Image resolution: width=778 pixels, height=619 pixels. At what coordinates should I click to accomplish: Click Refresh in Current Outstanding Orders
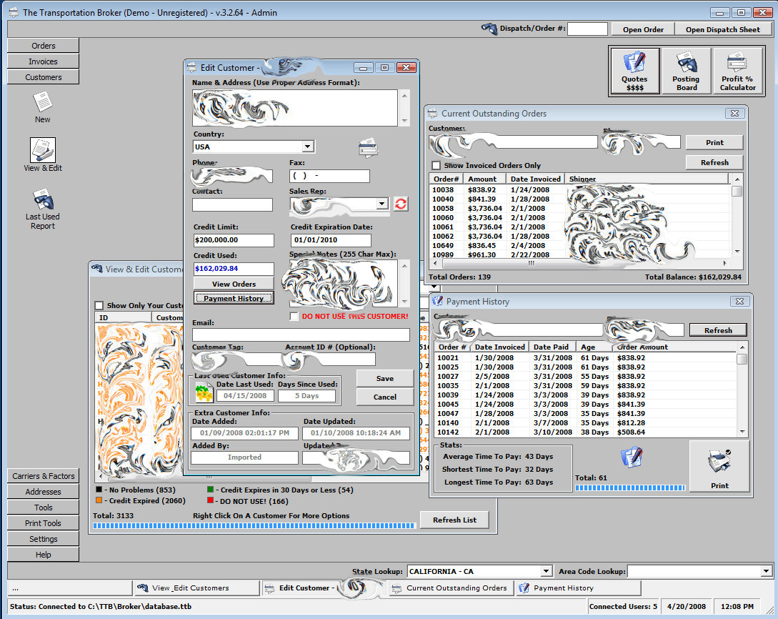click(x=714, y=162)
